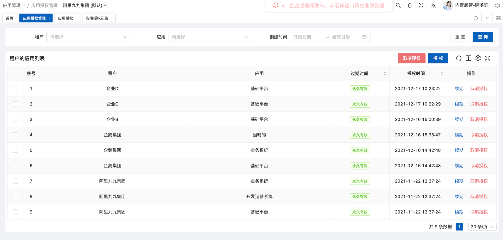Refresh the tenant application table
This screenshot has height=240, width=503.
pyautogui.click(x=459, y=58)
